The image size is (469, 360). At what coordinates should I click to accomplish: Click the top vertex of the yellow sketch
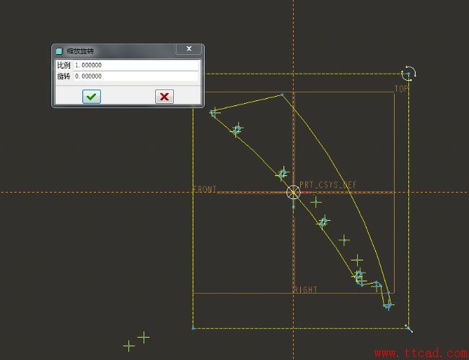coord(282,95)
